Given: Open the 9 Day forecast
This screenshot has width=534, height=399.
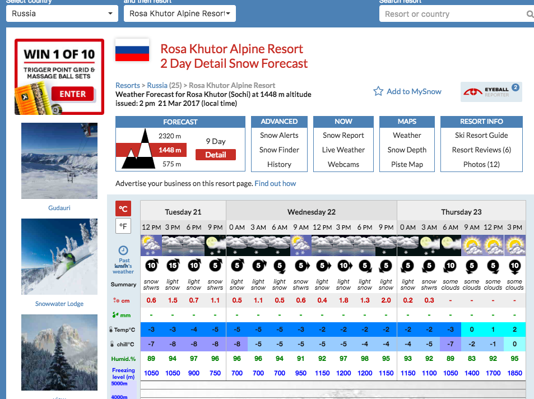Looking at the screenshot, I should tap(216, 141).
